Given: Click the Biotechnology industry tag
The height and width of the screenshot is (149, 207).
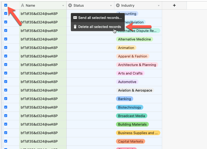Looking at the screenshot, I should pos(130,107).
